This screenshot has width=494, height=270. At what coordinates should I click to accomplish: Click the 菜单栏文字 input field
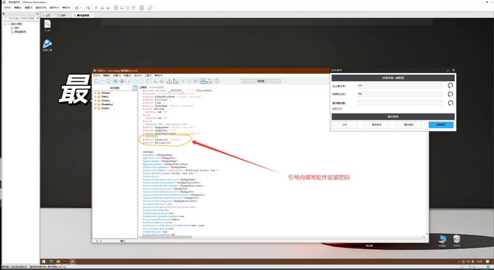click(399, 94)
